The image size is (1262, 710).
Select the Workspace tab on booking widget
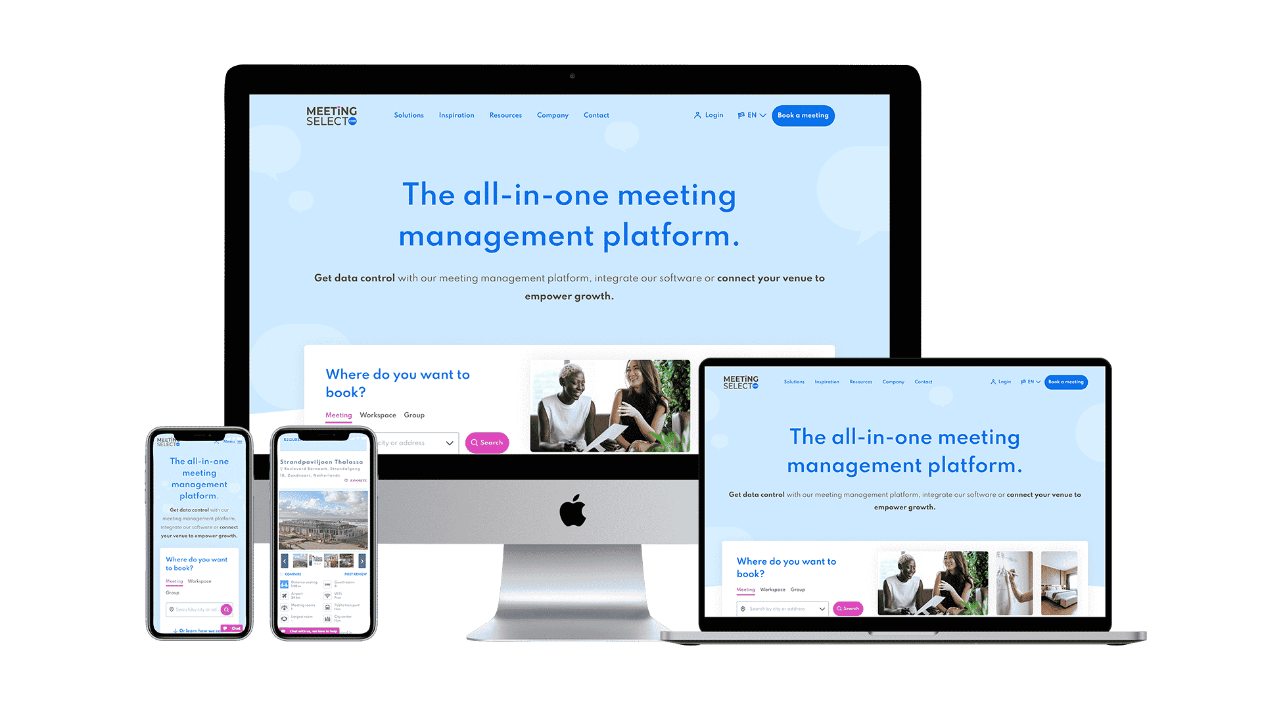[x=377, y=414]
